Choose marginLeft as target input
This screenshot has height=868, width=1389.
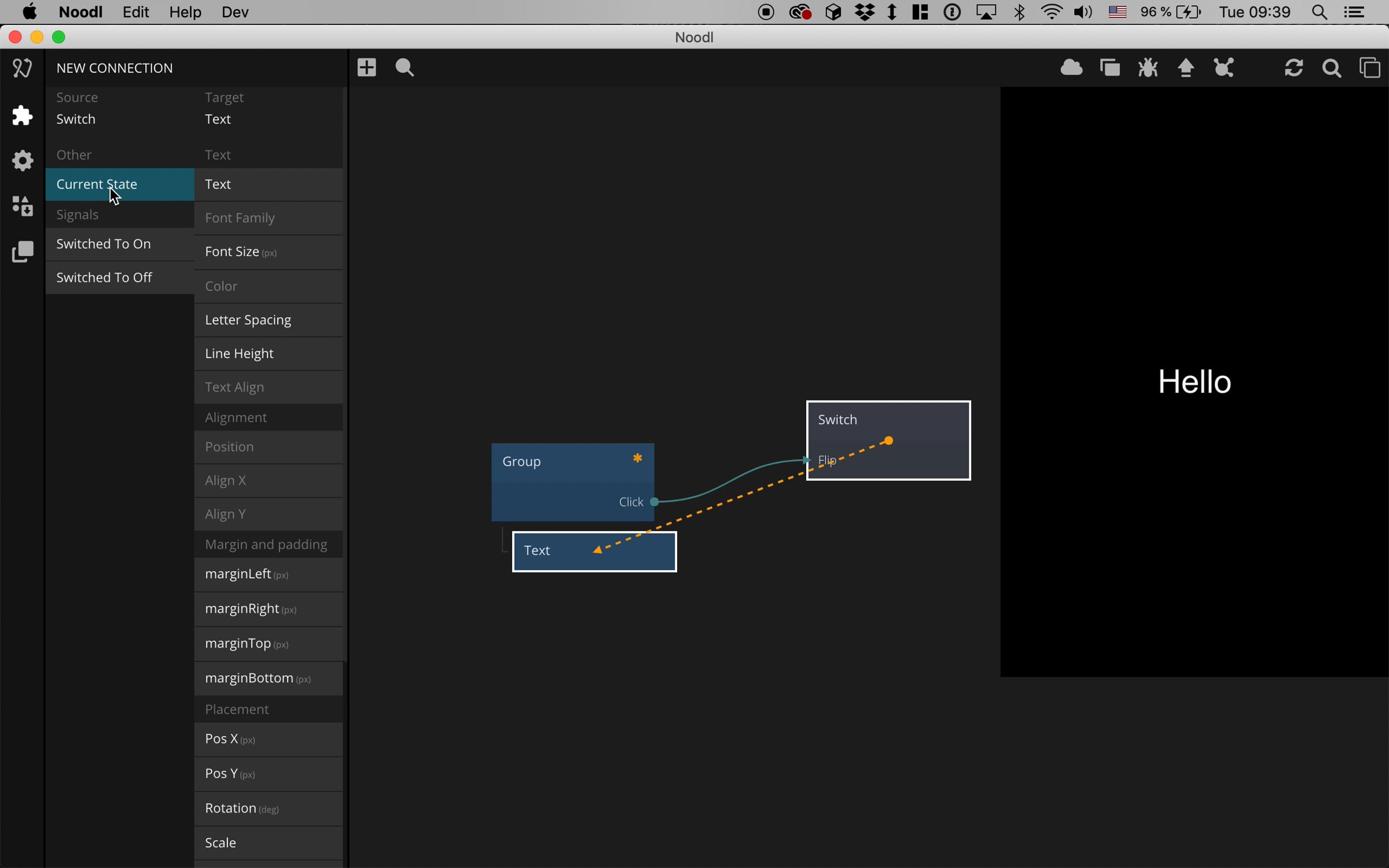click(269, 575)
